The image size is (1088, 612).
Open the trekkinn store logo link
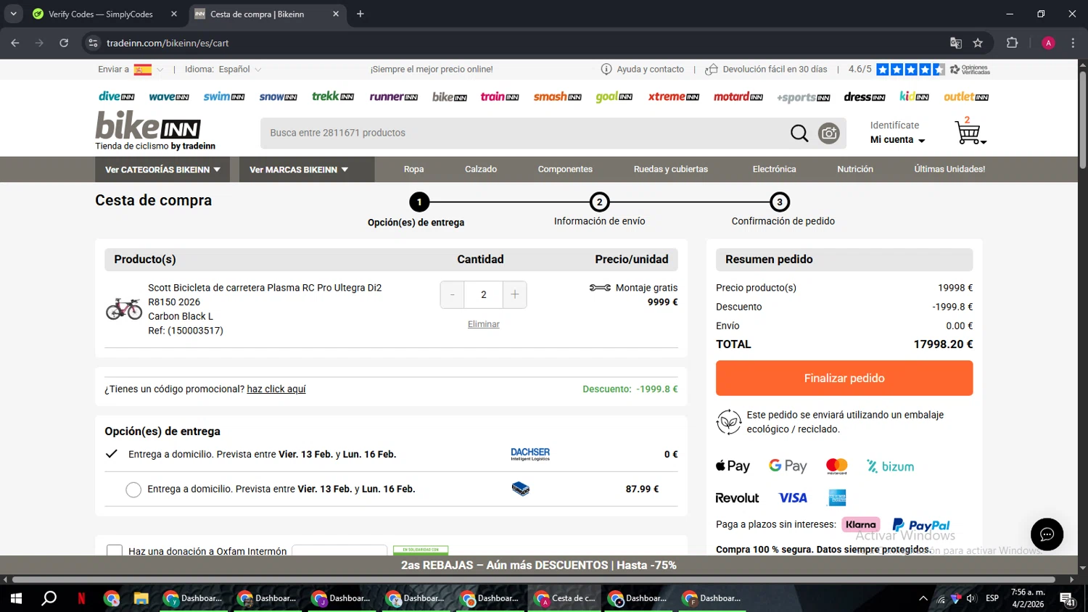coord(333,96)
